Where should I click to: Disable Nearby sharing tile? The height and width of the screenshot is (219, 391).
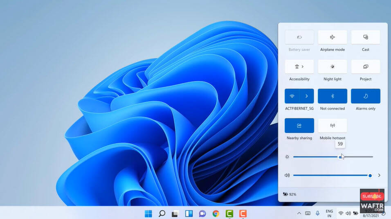[299, 126]
